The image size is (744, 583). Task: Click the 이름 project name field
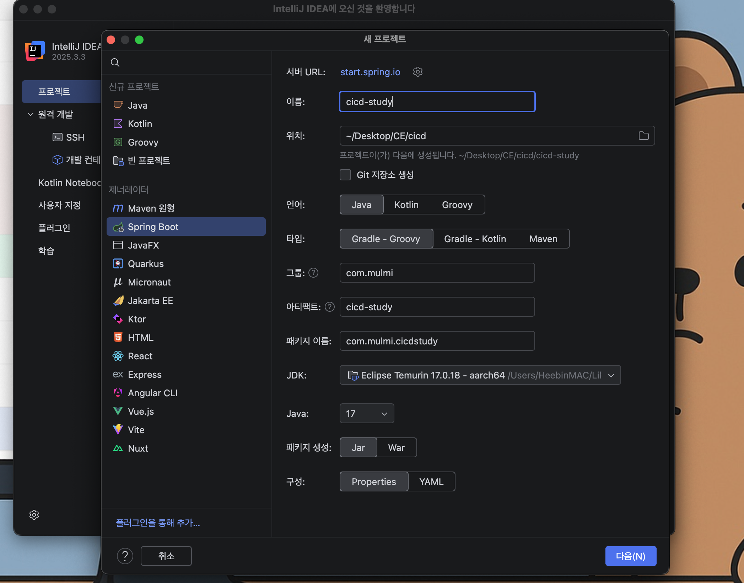pyautogui.click(x=437, y=102)
